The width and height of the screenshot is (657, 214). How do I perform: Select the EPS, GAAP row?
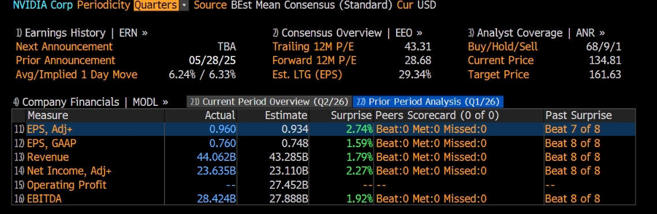pos(323,143)
